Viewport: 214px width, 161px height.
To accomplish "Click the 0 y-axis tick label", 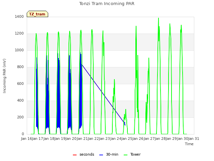I will coord(23,134).
